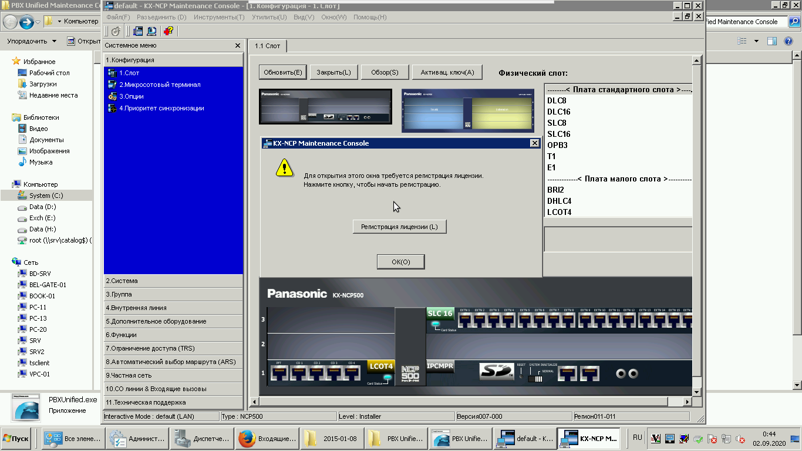Click the blue-yellow virtual slot thumbnail
Screen dimensions: 802x451
coord(468,110)
